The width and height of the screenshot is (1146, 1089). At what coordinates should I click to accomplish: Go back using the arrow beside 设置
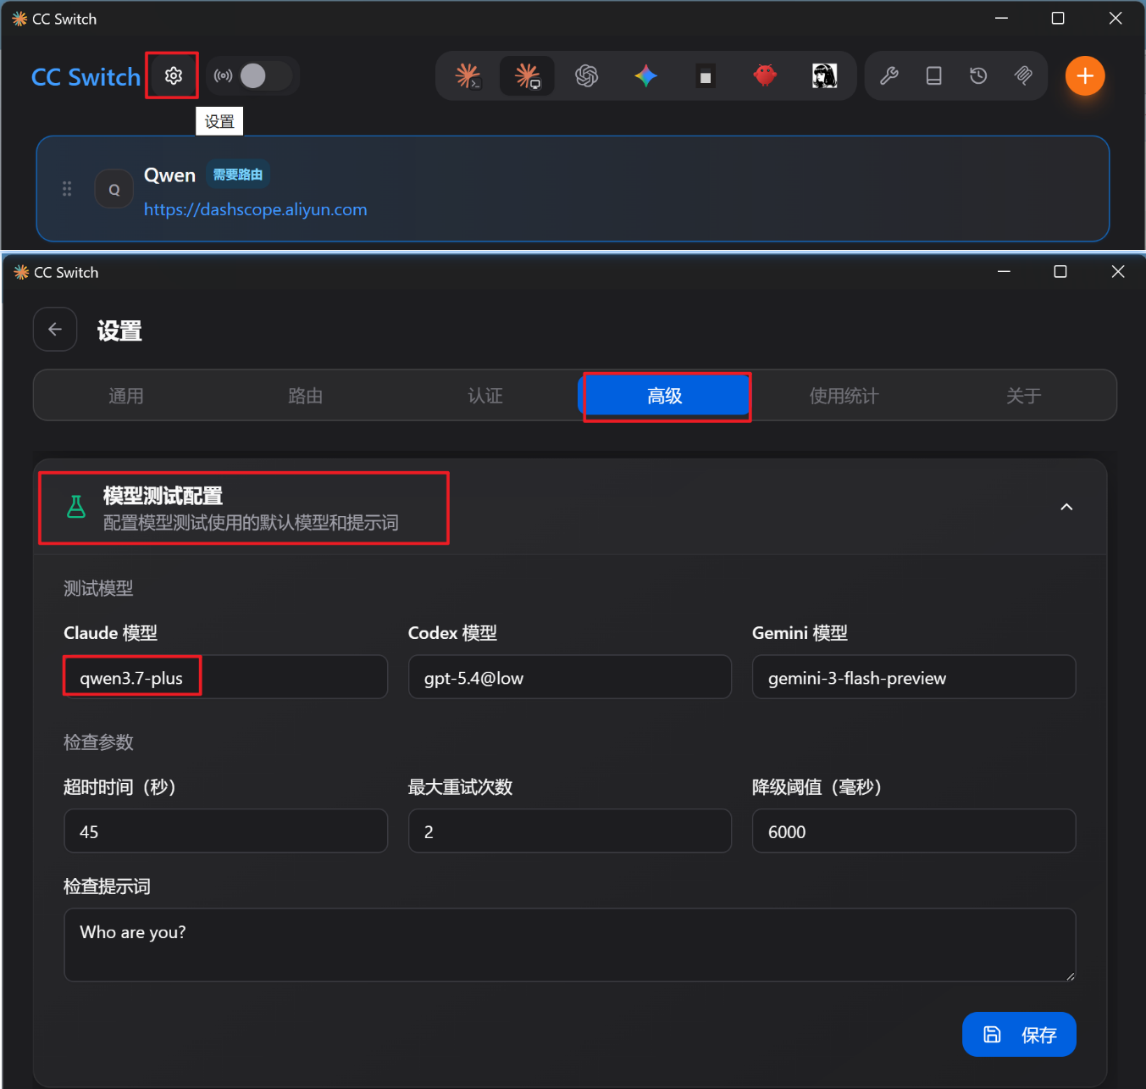[x=55, y=330]
